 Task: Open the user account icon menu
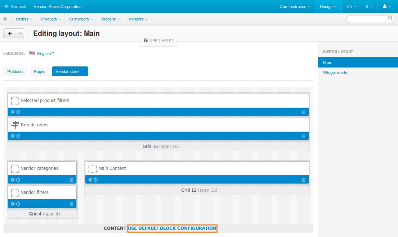coord(387,6)
